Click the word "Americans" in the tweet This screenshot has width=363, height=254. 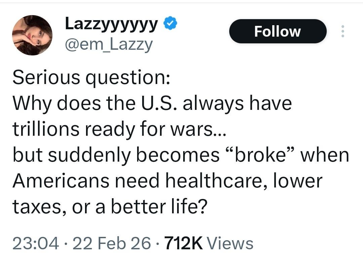coord(61,181)
